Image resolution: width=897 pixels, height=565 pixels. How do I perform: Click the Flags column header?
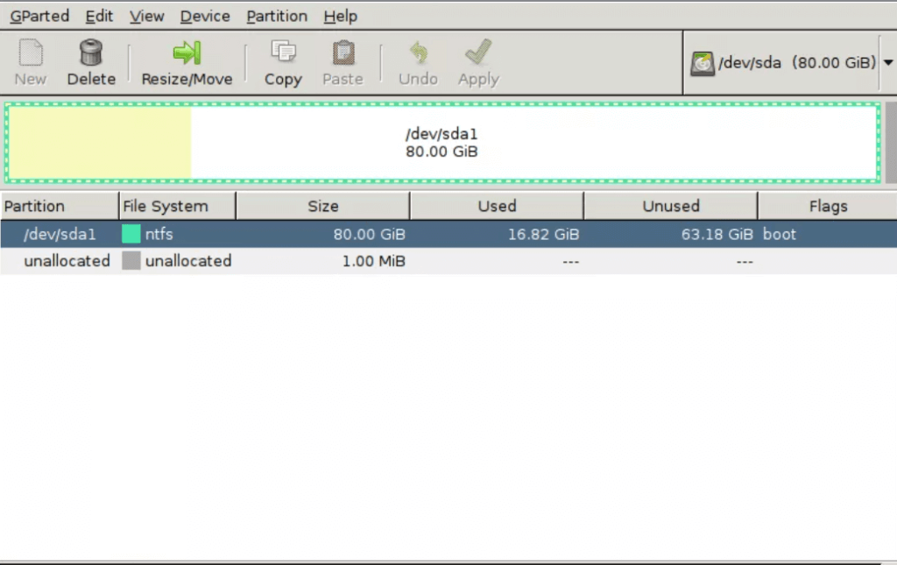click(828, 206)
